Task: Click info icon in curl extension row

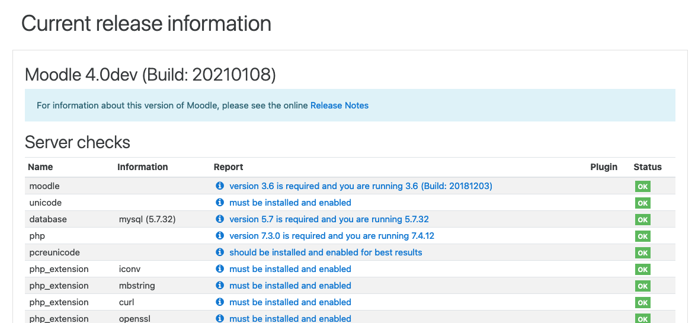Action: click(x=219, y=302)
